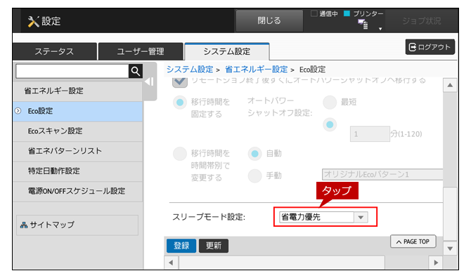The image size is (471, 278).
Task: Click the settings wrench icon
Action: pyautogui.click(x=33, y=21)
